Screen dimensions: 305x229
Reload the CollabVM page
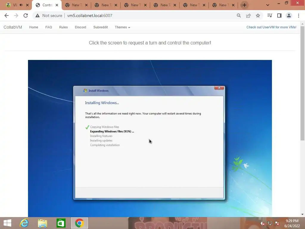(26, 16)
